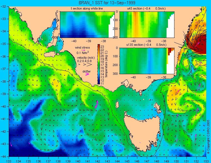Click the u135 section inset title
This screenshot has height=163, width=211.
point(146,45)
